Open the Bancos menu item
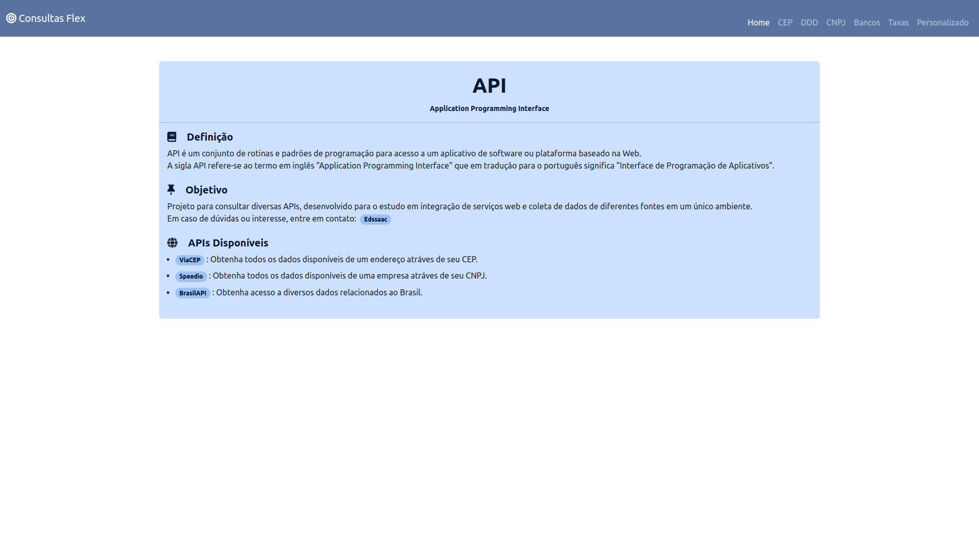 [867, 22]
